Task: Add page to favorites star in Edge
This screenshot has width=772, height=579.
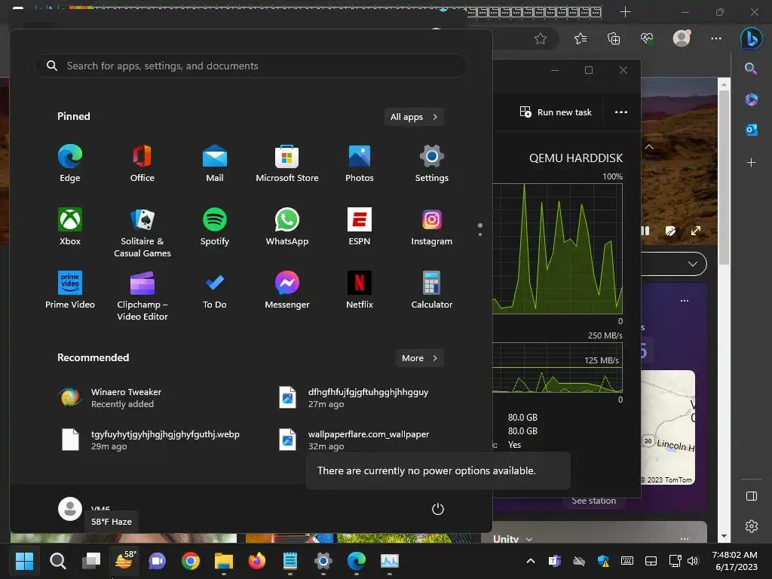Action: tap(540, 38)
